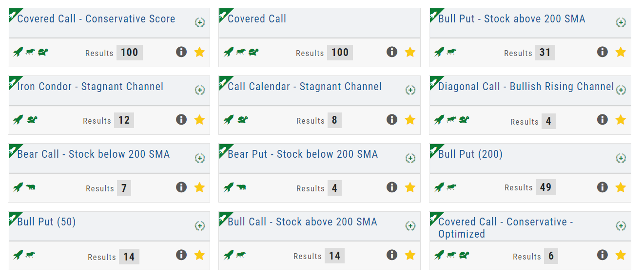
Task: Click the 49 results count on Bull Put (200)
Action: [545, 187]
